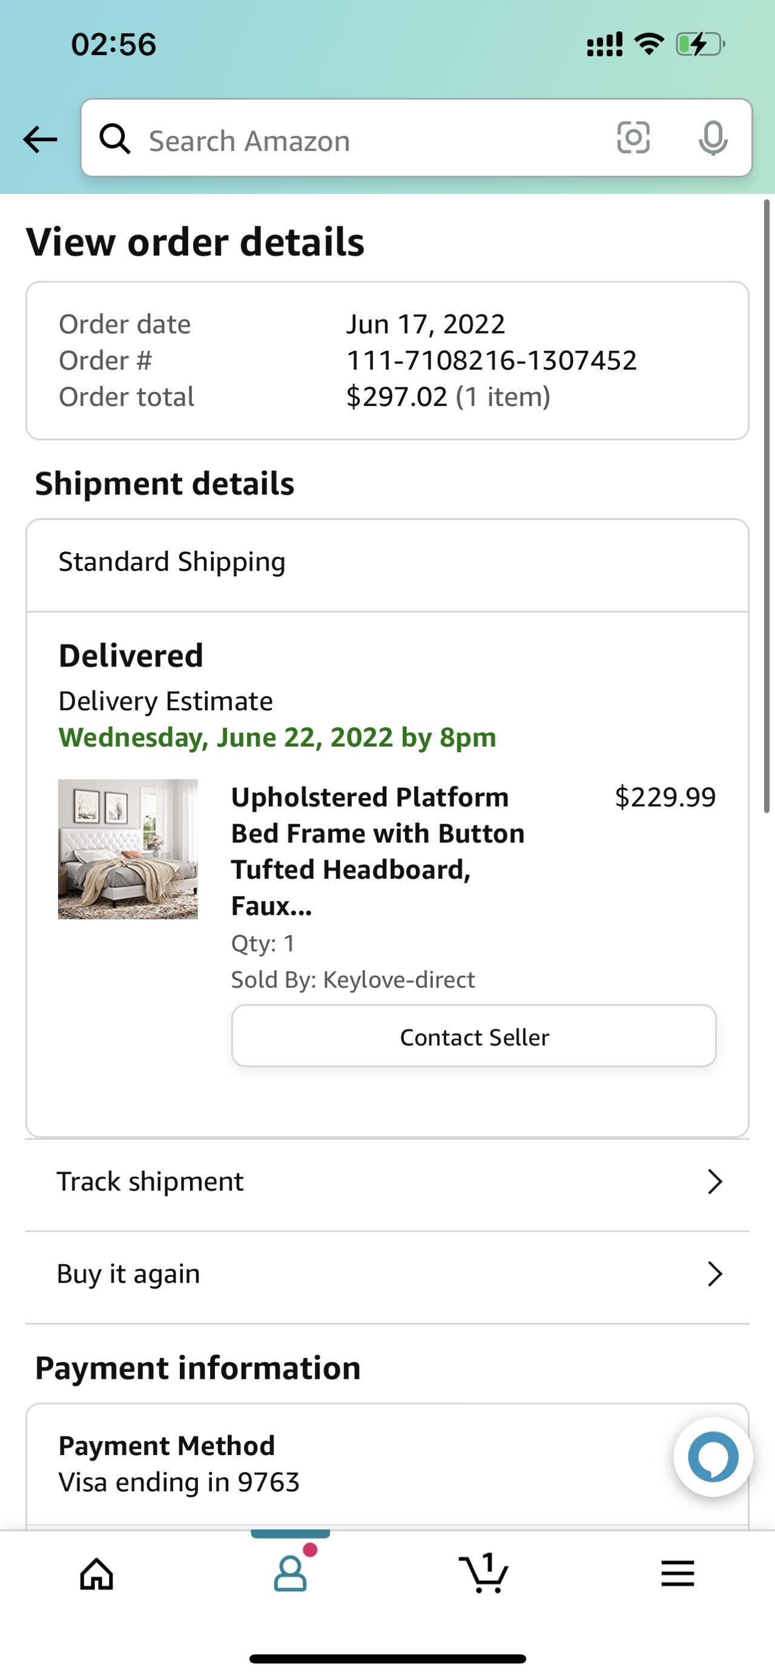This screenshot has width=775, height=1678.
Task: Tap the microphone voice search icon
Action: click(x=713, y=138)
